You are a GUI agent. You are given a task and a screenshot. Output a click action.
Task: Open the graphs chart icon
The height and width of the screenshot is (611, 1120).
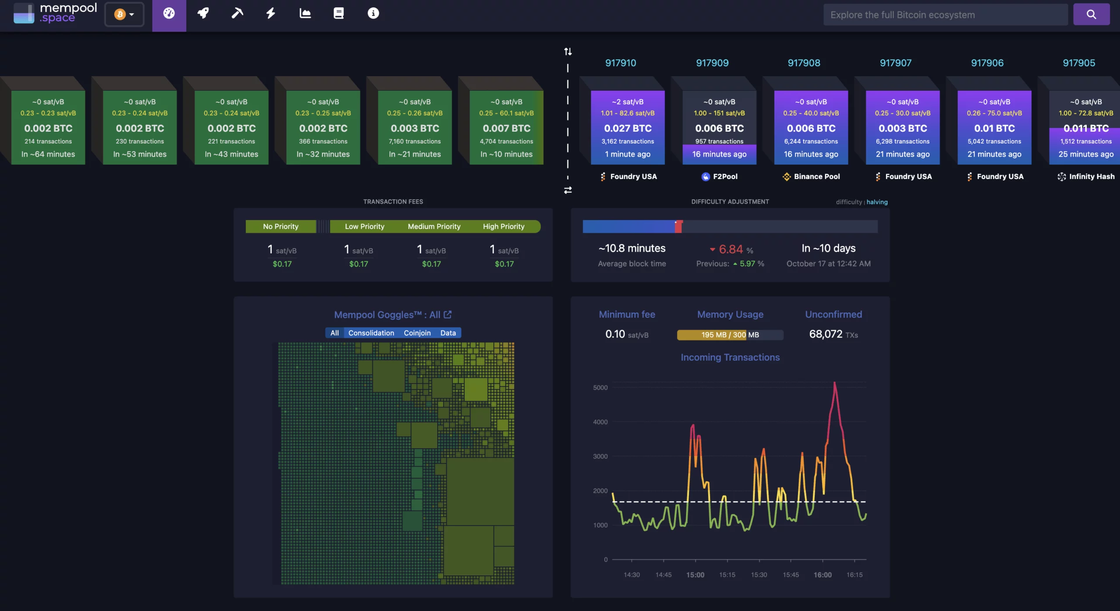pos(305,14)
